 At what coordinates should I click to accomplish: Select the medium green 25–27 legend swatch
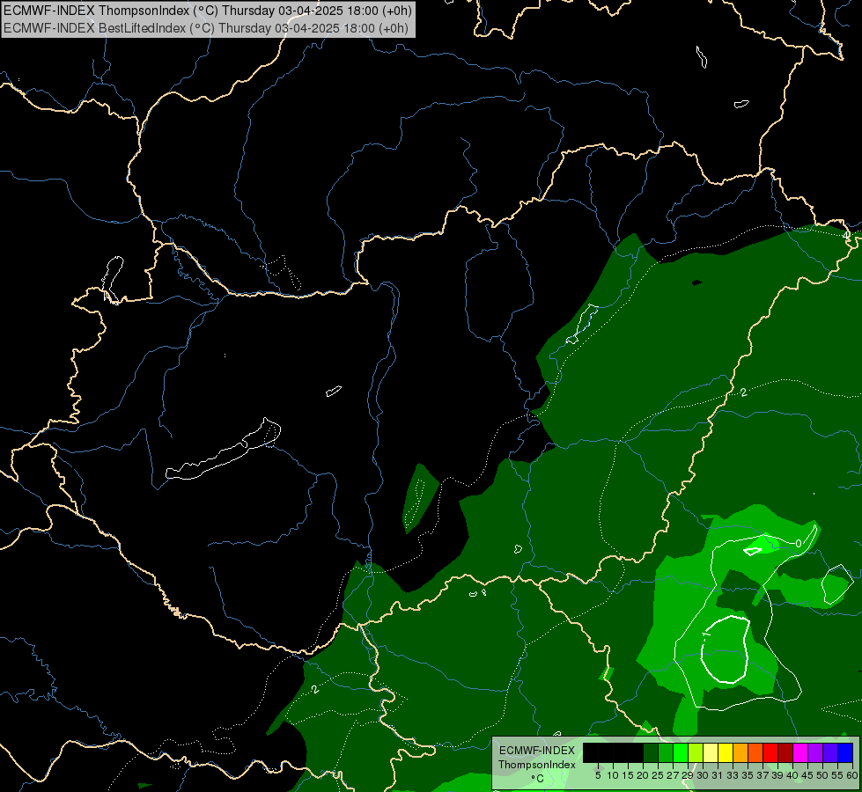pyautogui.click(x=666, y=752)
